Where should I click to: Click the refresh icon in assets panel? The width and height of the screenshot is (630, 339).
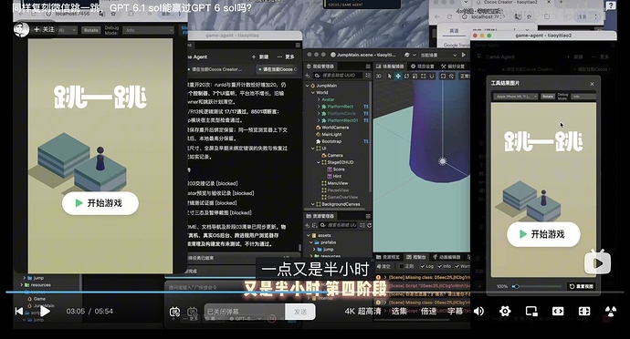click(369, 225)
